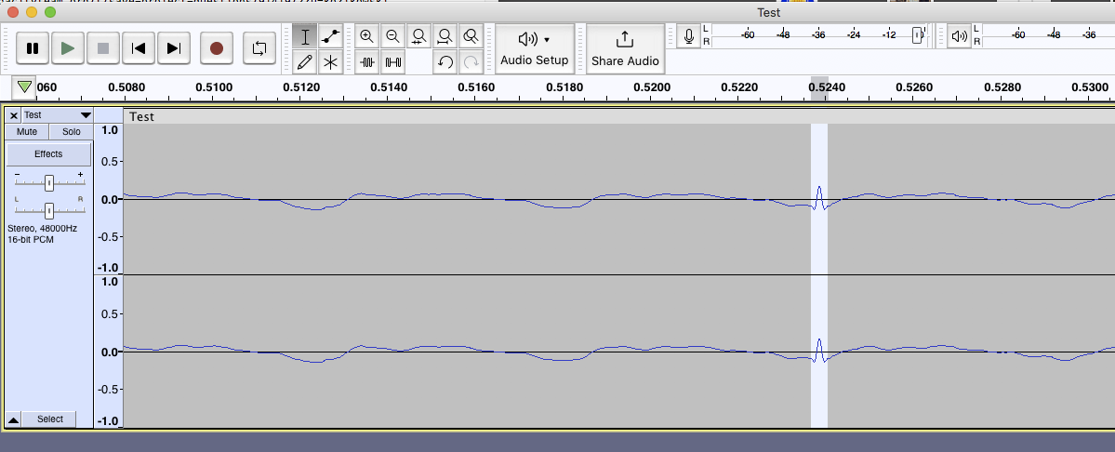This screenshot has height=452, width=1115.
Task: Click the Share Audio button
Action: point(625,48)
